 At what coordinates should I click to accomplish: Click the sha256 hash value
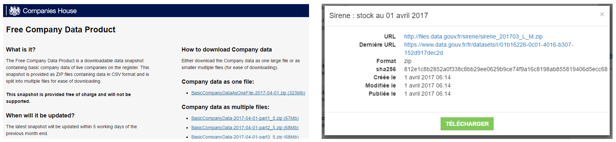pyautogui.click(x=505, y=69)
